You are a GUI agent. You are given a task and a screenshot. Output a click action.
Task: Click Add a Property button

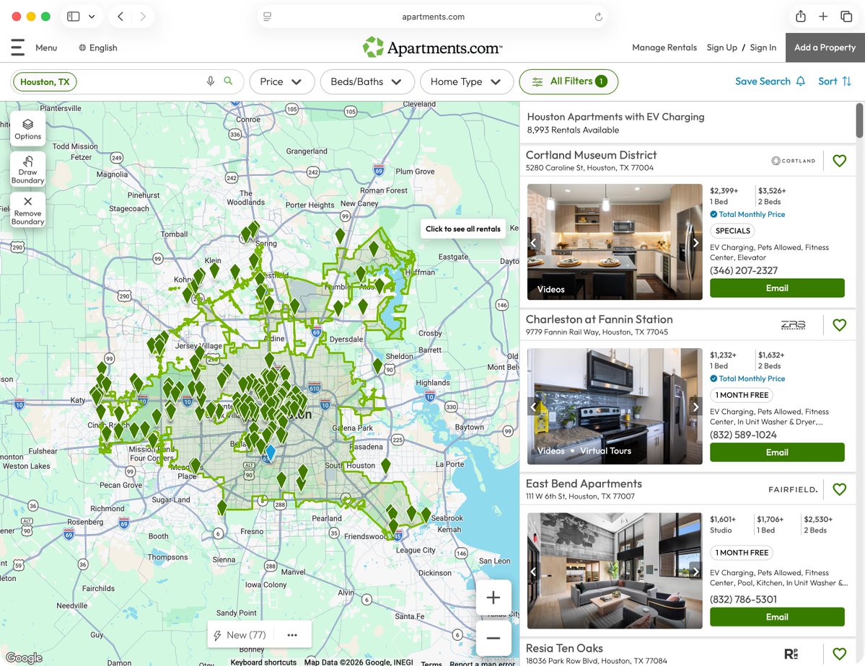tap(825, 48)
